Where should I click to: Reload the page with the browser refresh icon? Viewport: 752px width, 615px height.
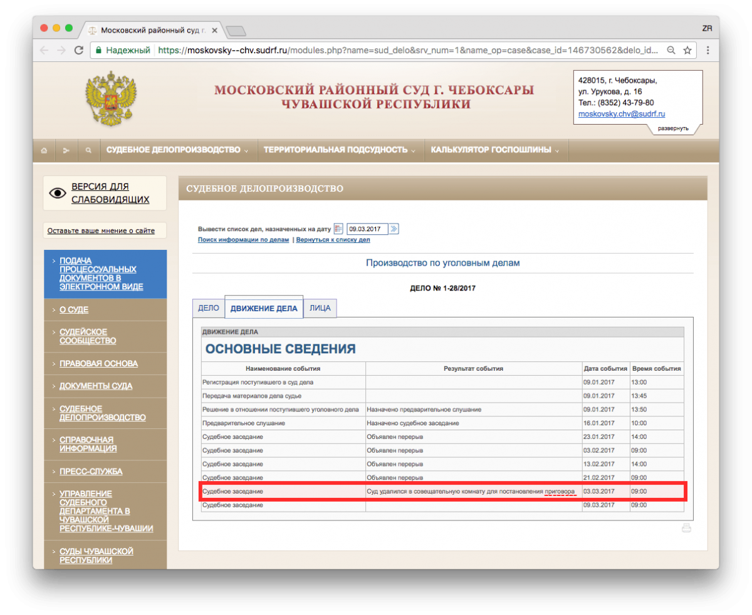(x=79, y=50)
